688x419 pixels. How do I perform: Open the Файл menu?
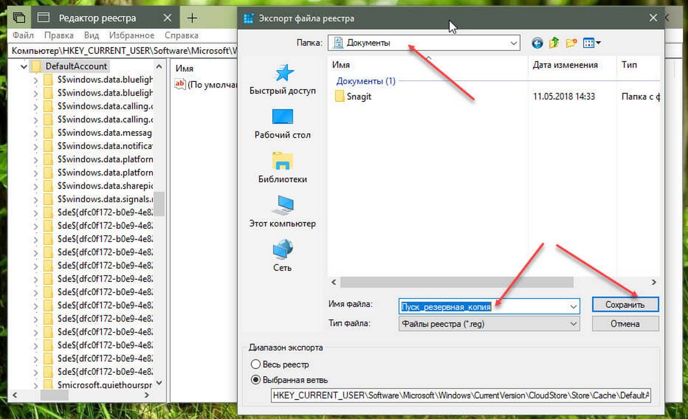coord(23,36)
